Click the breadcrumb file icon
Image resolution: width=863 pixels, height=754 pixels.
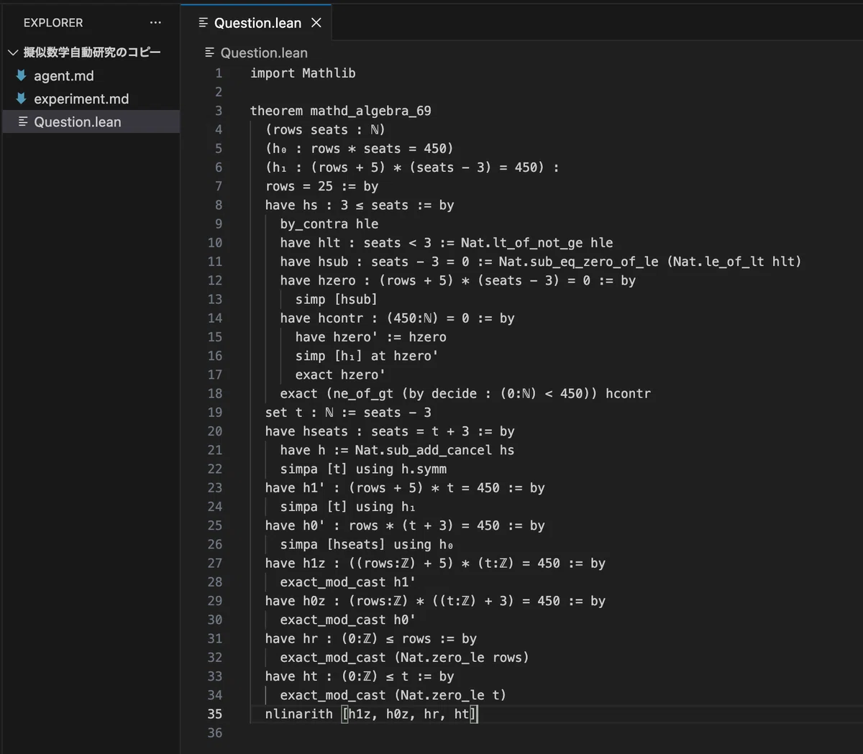pos(210,52)
